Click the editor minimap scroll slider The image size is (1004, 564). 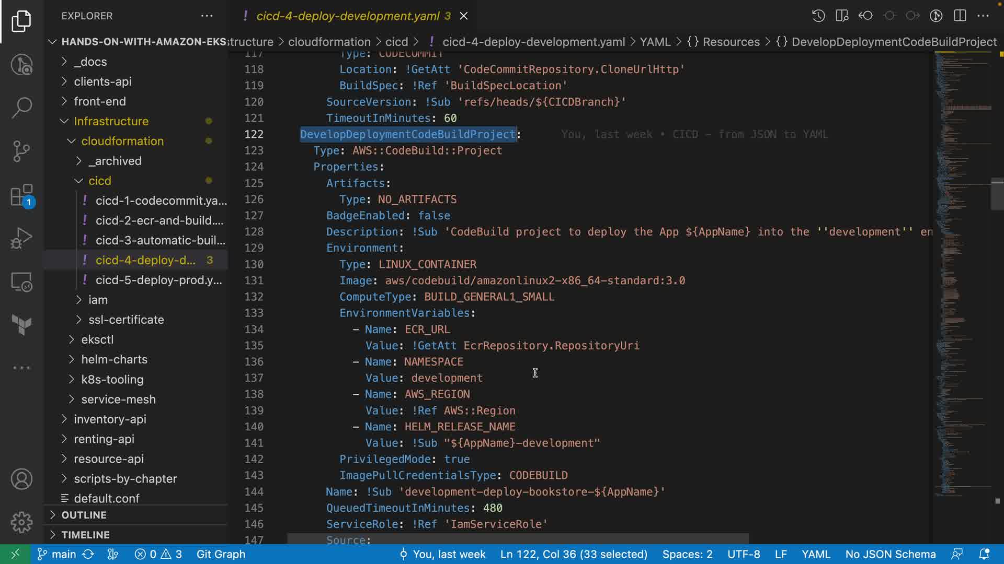(x=997, y=194)
